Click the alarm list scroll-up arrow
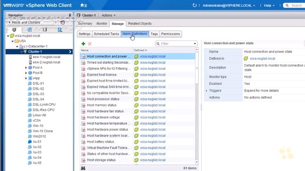305x171 pixels. [x=197, y=50]
